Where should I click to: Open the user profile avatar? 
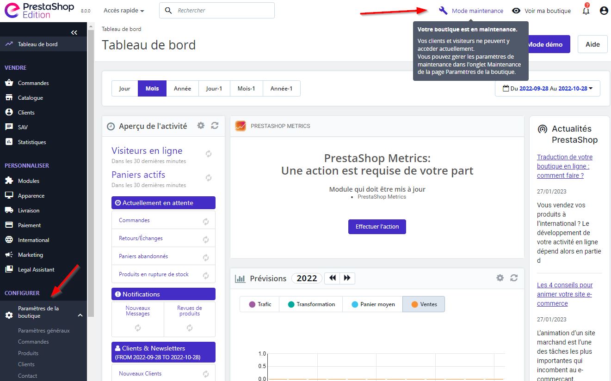point(604,11)
